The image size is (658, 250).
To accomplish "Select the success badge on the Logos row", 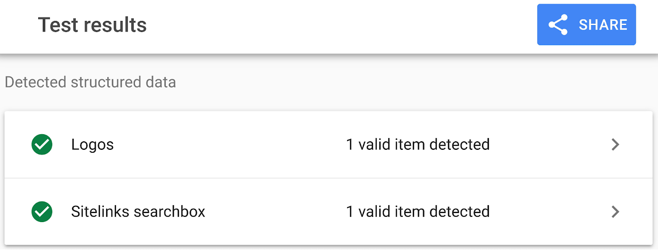I will click(x=42, y=144).
